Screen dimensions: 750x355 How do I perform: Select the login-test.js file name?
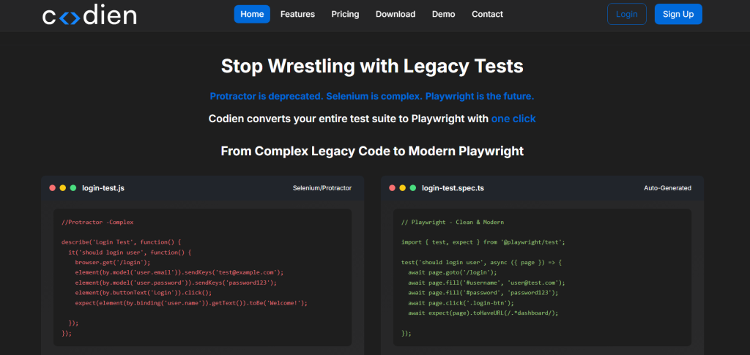pos(103,188)
